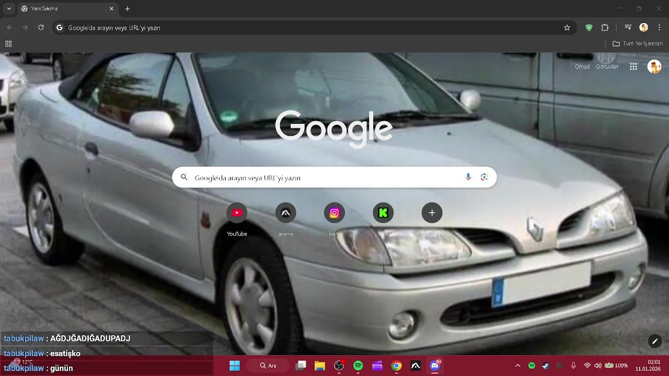Open the Chrome three-dot menu
The image size is (669, 376).
pyautogui.click(x=660, y=28)
